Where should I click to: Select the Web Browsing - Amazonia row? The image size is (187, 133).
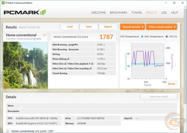coord(83,49)
